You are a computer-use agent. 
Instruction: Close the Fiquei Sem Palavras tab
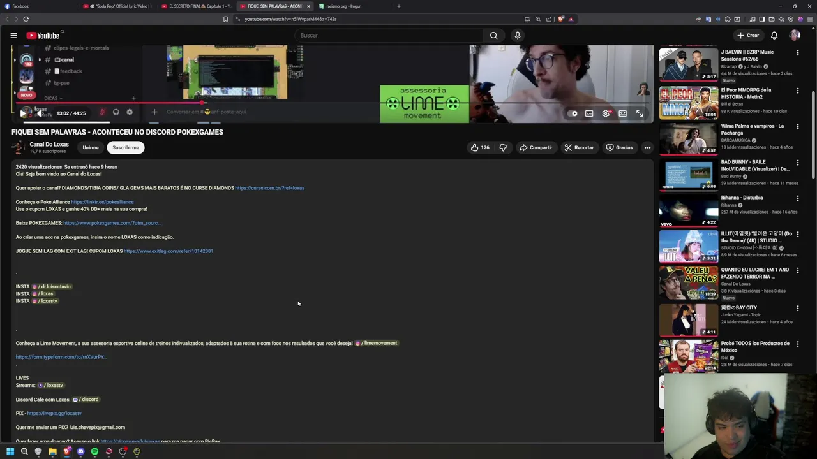(308, 6)
